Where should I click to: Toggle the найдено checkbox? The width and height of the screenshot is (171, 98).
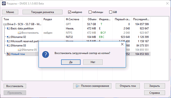click(69, 12)
